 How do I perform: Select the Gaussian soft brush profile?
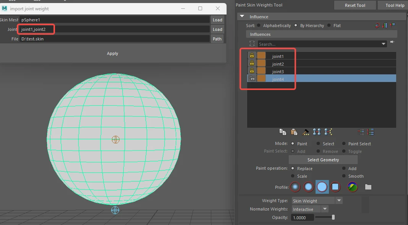point(295,187)
